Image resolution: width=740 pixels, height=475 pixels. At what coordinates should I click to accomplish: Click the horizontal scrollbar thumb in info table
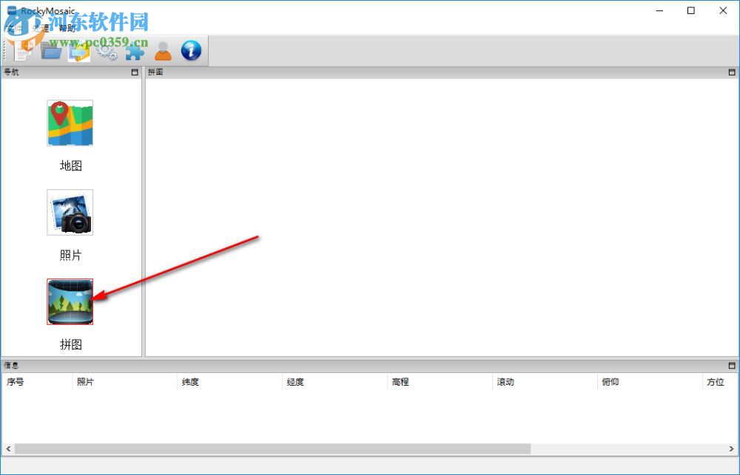[272, 448]
